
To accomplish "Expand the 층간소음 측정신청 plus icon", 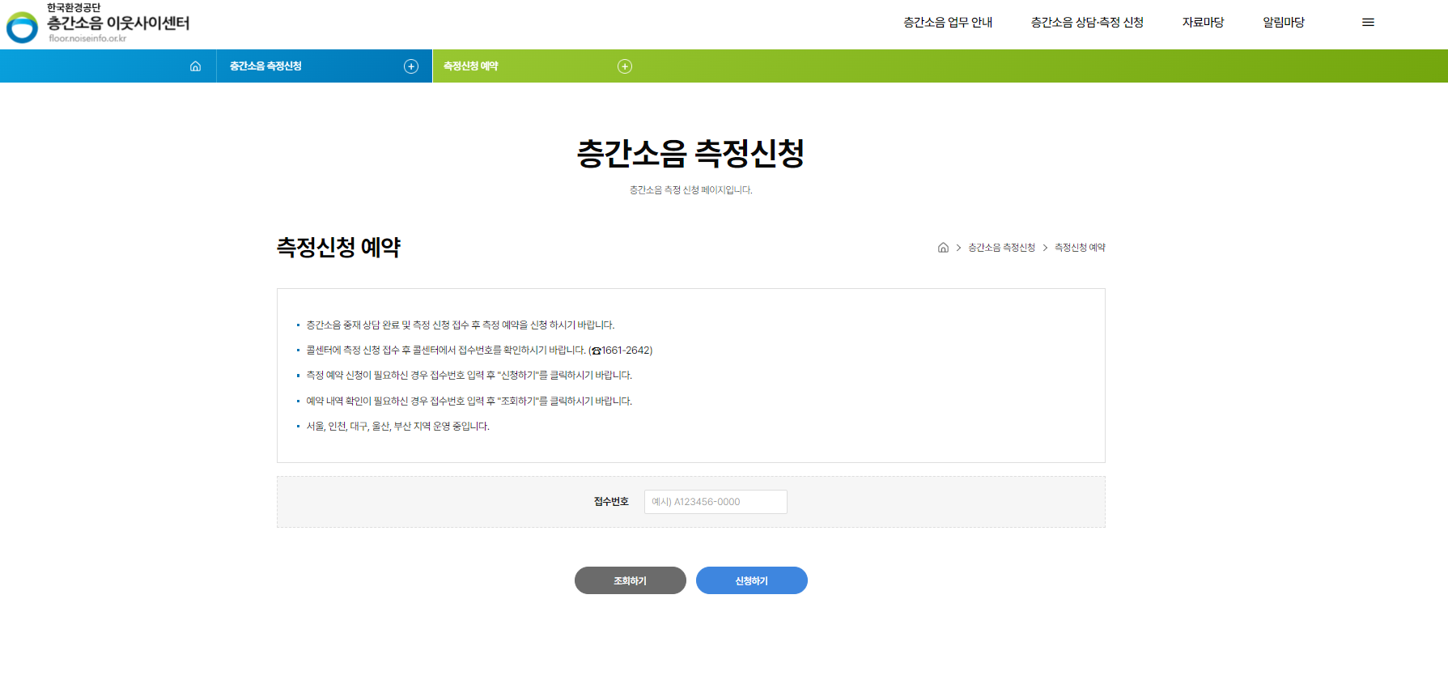I will click(x=411, y=66).
